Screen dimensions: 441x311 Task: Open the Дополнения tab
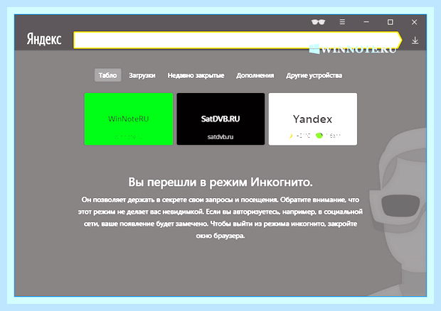coord(255,75)
